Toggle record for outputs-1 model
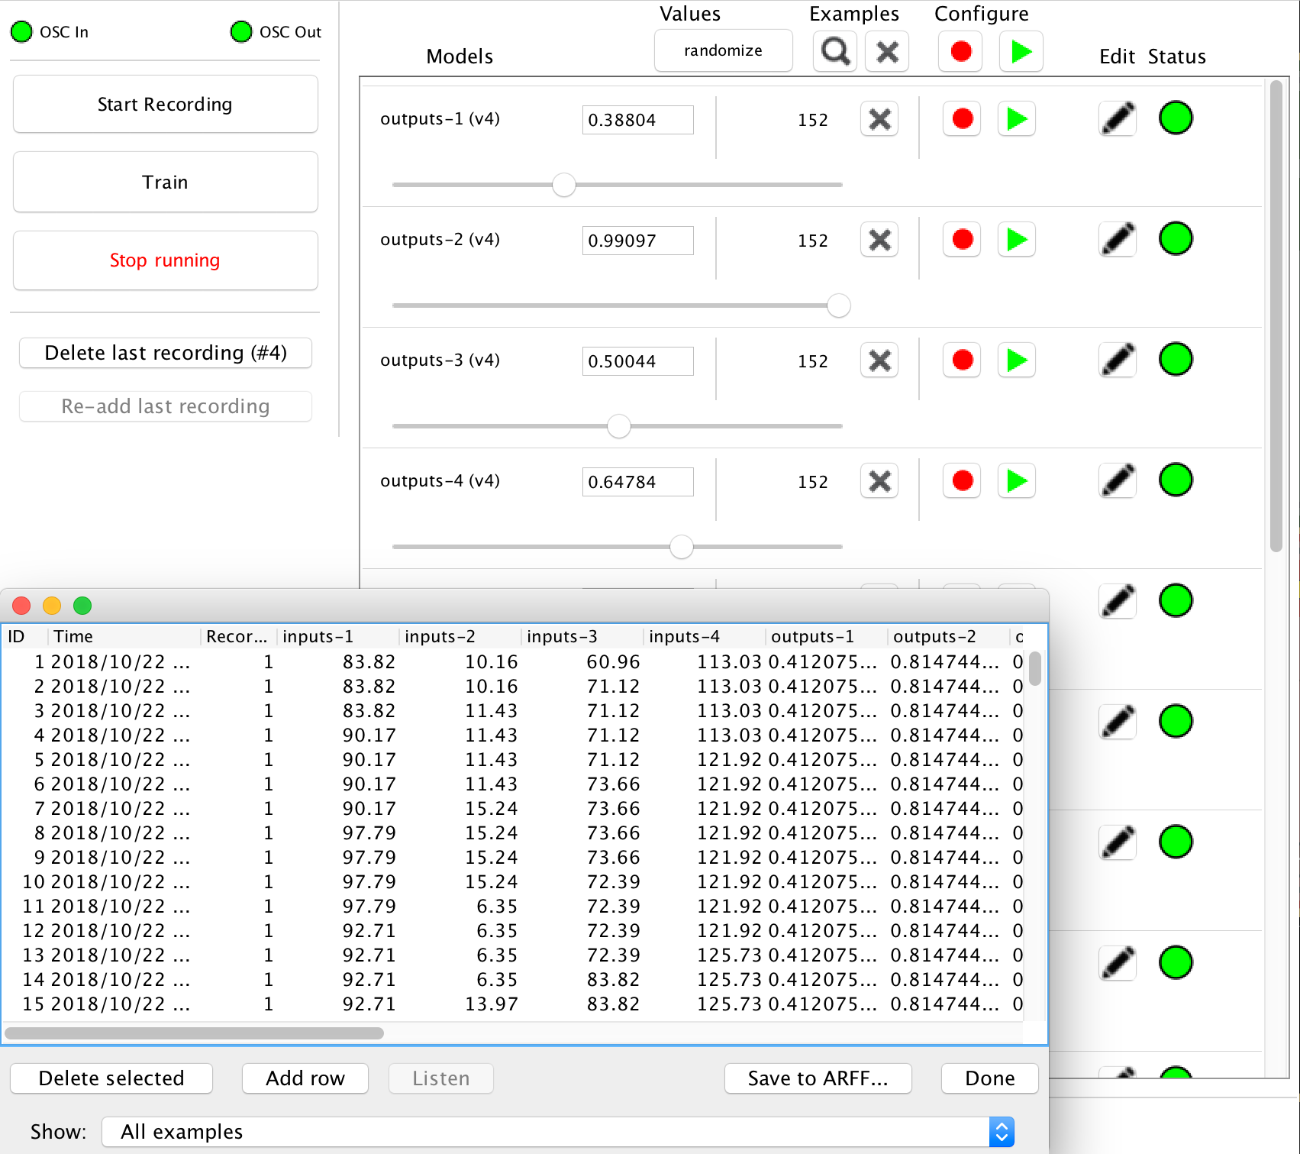Viewport: 1300px width, 1154px height. [x=962, y=119]
